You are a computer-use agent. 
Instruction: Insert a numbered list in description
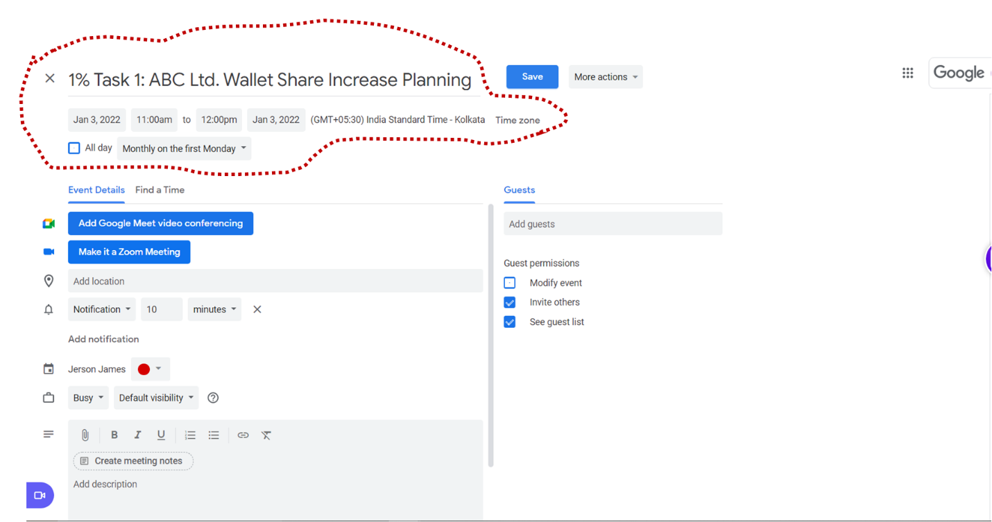[x=190, y=435]
